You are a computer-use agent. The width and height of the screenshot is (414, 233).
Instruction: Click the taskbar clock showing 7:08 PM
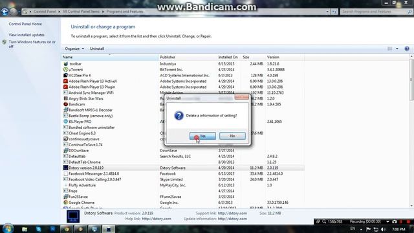click(398, 229)
